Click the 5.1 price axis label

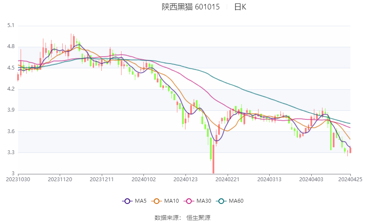click(x=11, y=25)
